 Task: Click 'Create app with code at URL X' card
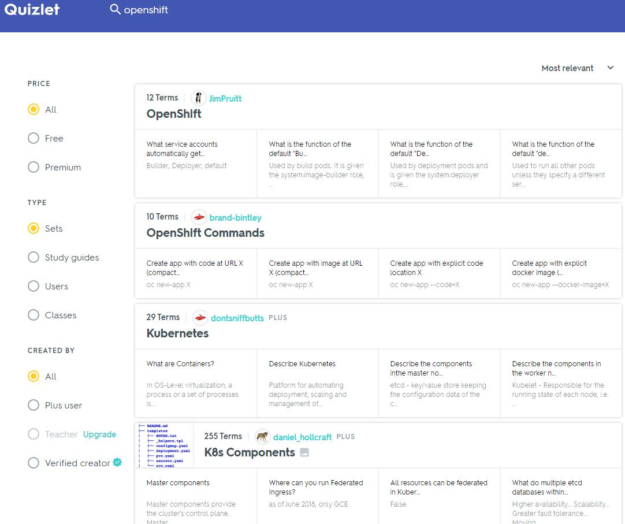pos(196,273)
